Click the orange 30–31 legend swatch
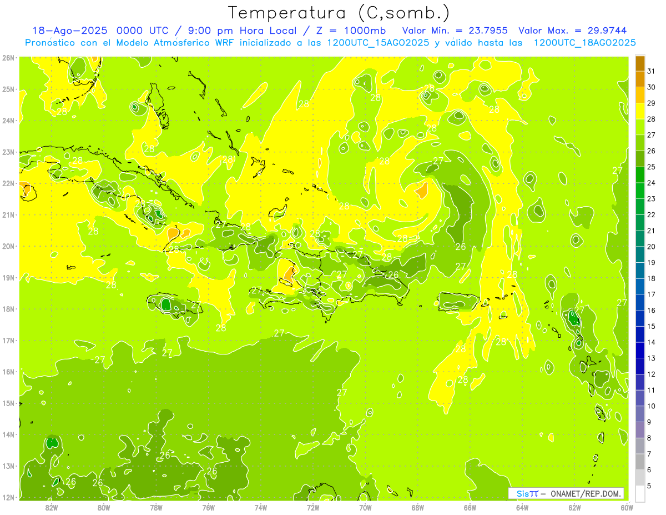 click(x=640, y=79)
